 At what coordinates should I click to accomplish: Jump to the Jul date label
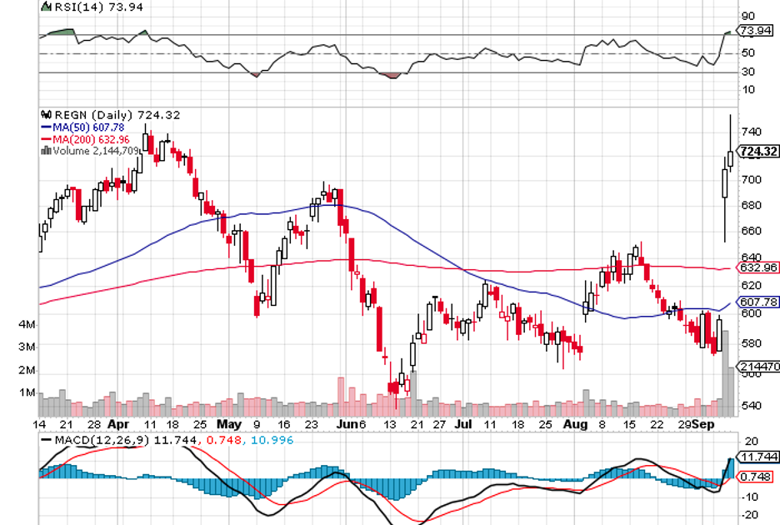pos(462,423)
